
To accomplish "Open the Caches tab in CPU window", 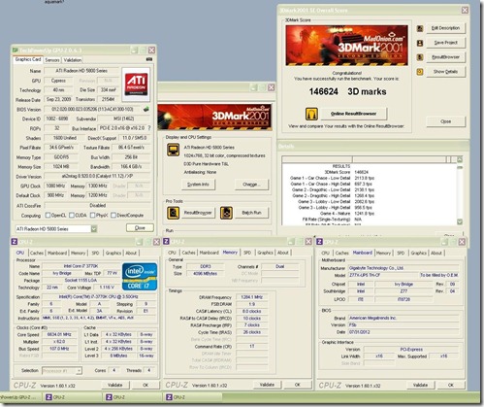I will point(37,253).
